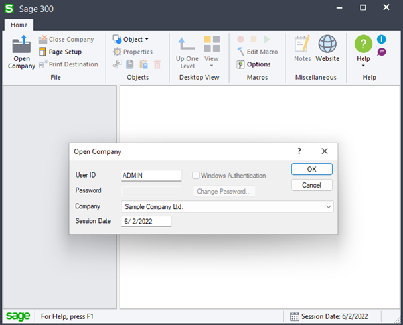
Task: Click the Website globe icon
Action: pyautogui.click(x=327, y=45)
